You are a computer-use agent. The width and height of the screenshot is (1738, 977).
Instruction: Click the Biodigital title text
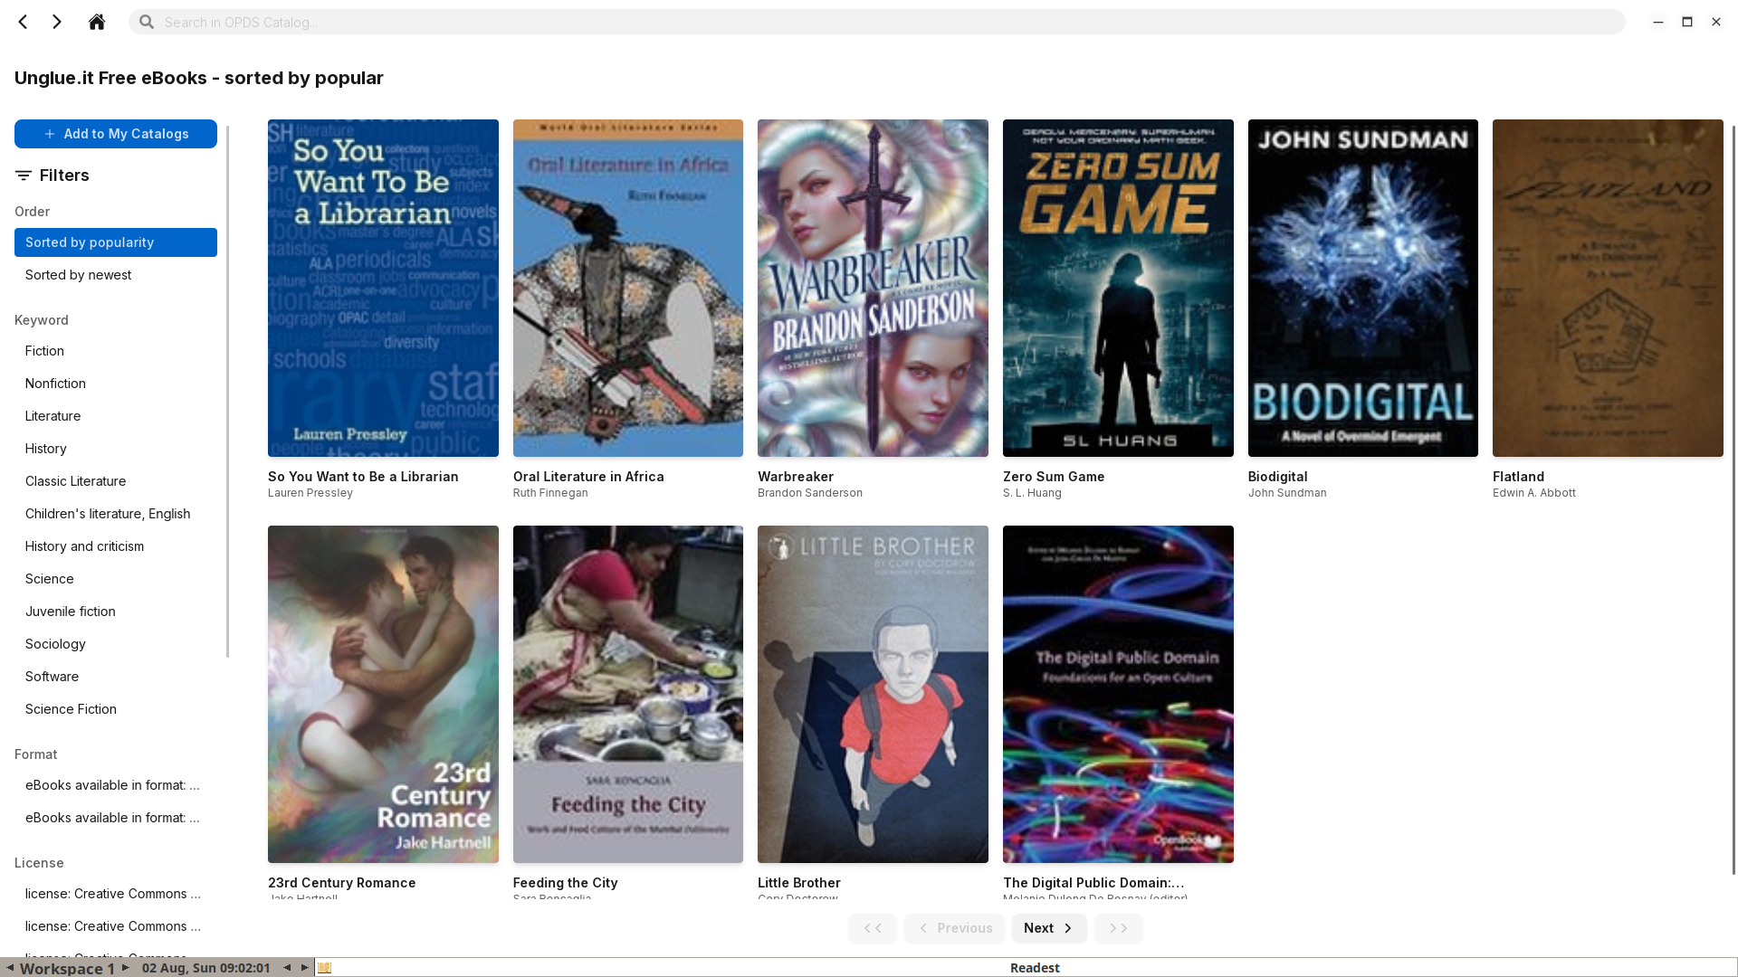[1277, 477]
